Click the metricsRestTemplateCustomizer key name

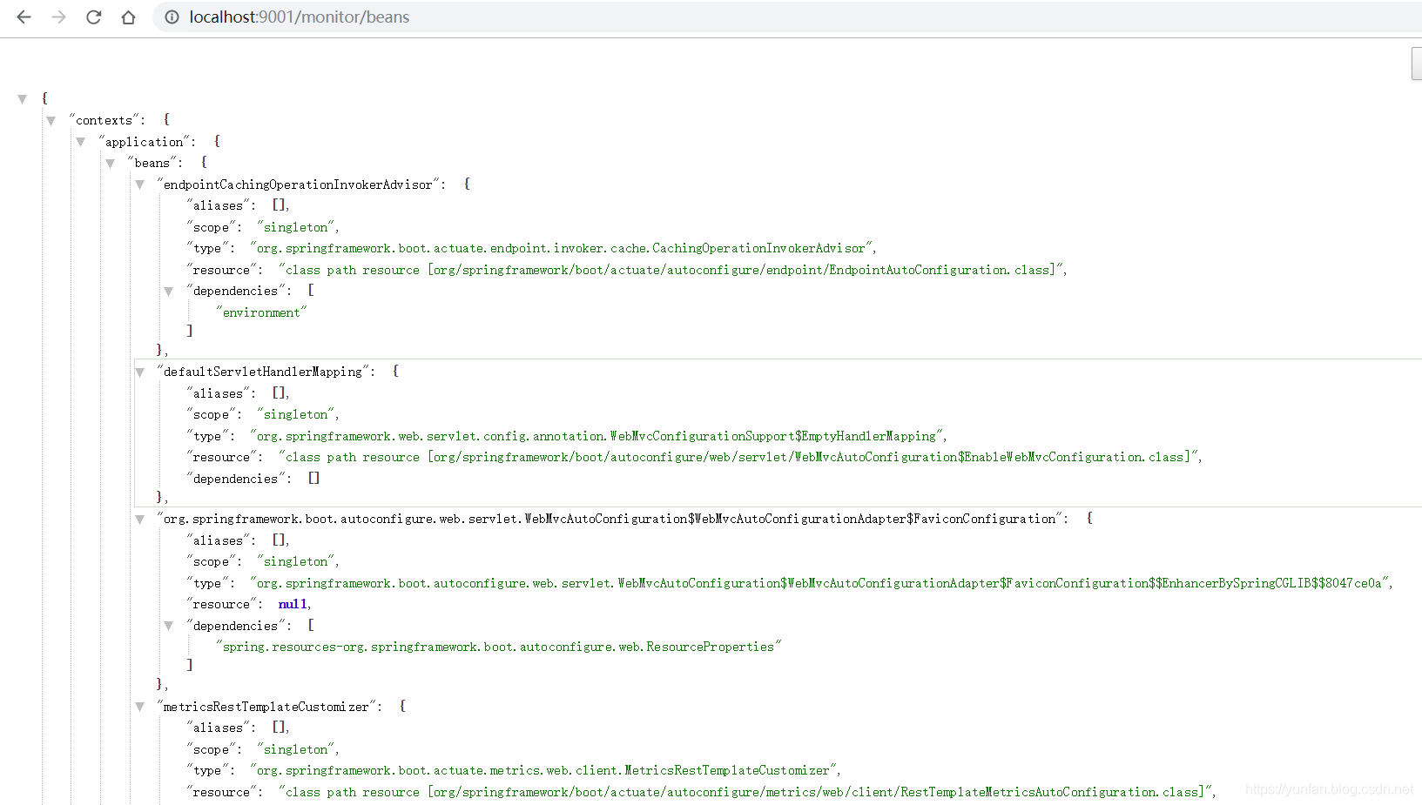(266, 707)
